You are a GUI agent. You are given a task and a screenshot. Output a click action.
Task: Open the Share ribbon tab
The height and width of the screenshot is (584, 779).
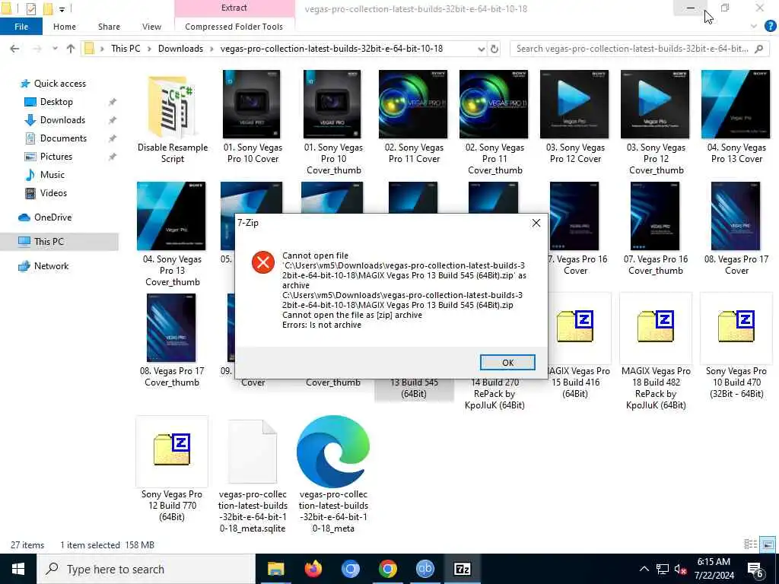(109, 27)
